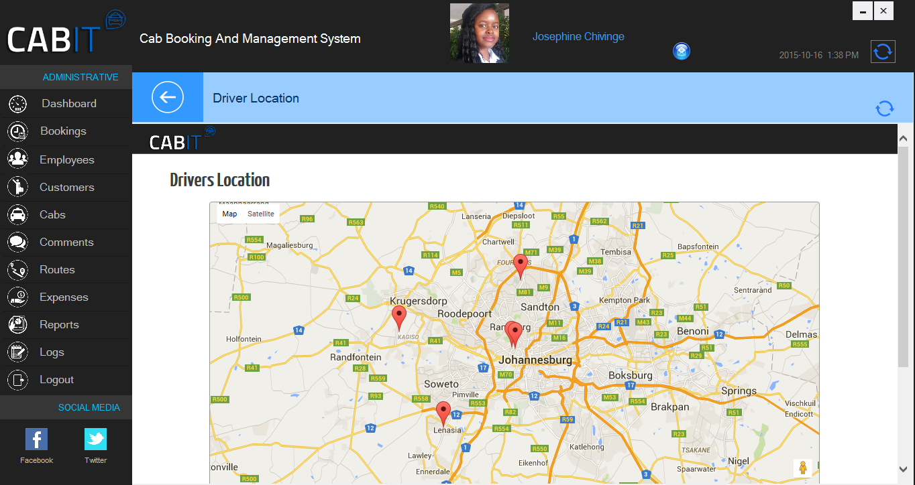Click the Brakpan label on the map
915x485 pixels.
pos(669,407)
